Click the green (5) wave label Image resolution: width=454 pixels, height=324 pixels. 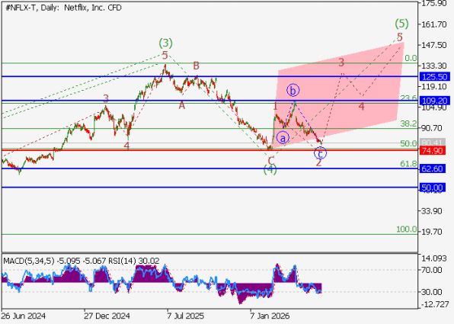402,24
